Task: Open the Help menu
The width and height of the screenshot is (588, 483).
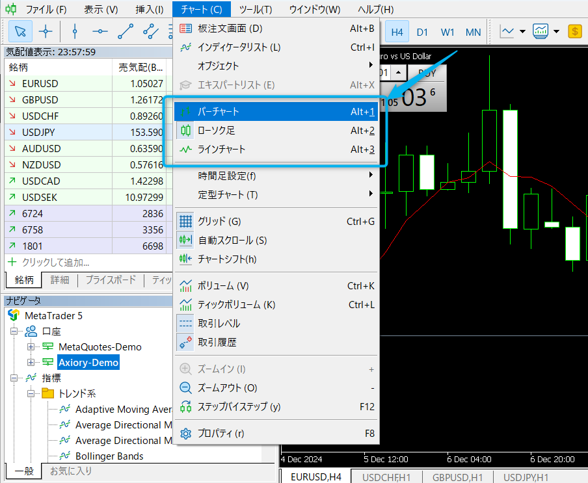Action: [x=376, y=9]
